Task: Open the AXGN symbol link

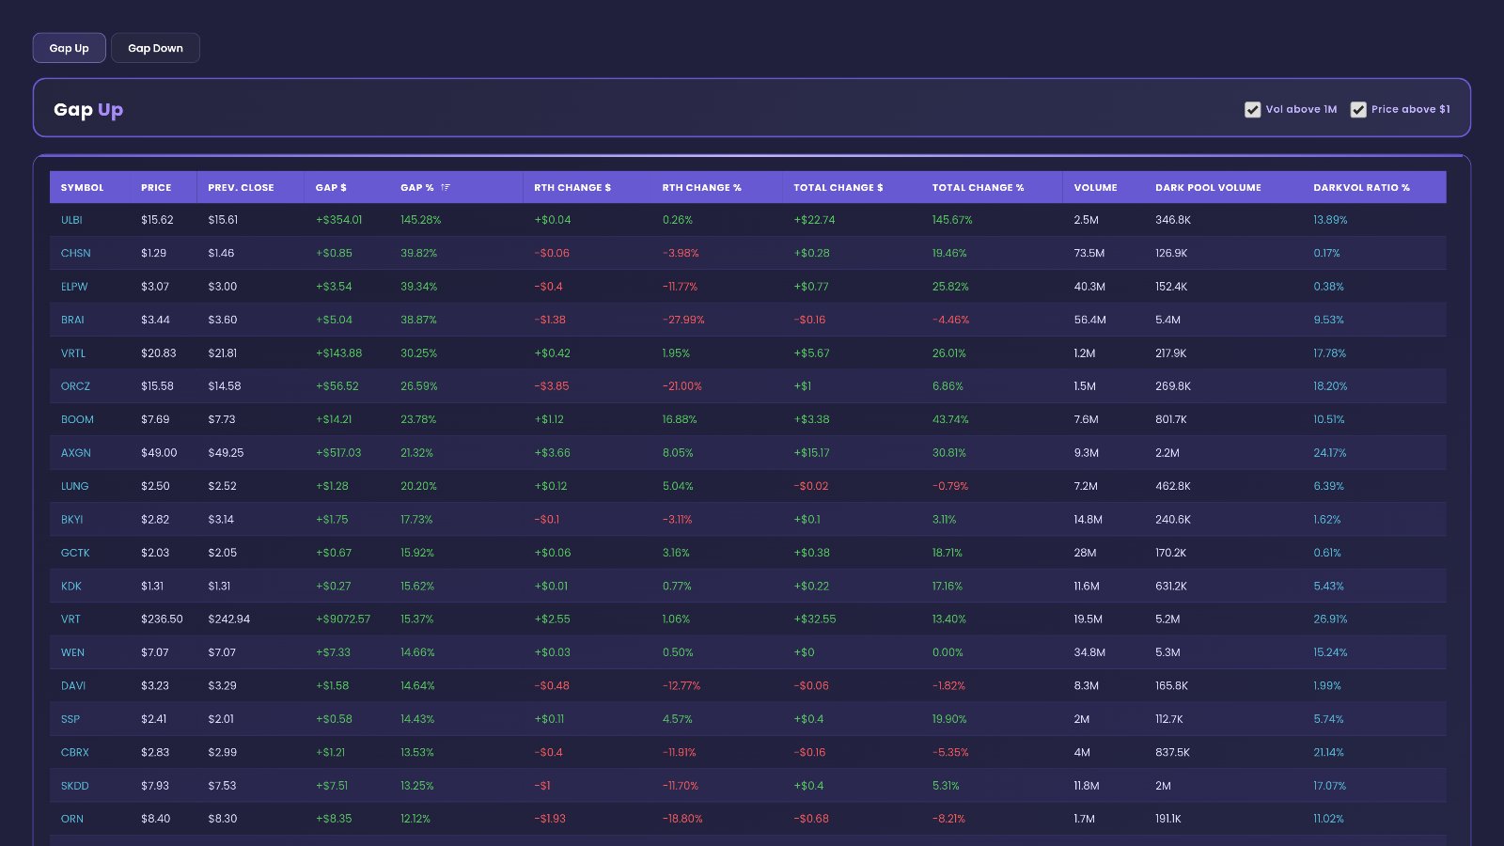Action: [76, 453]
